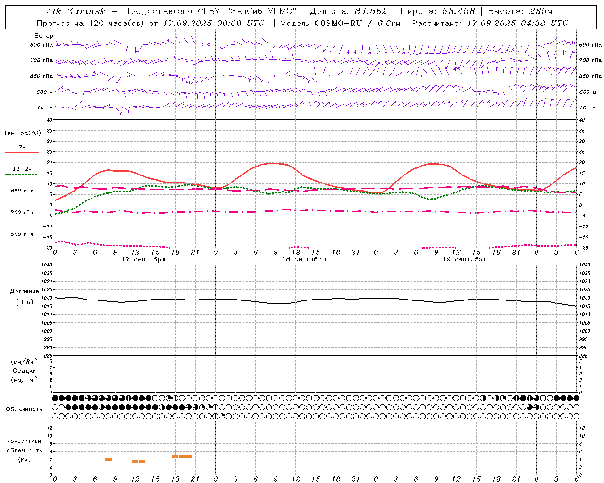The image size is (604, 483).
Task: Click the longitude value Долгота: 84.562
Action: click(x=349, y=11)
